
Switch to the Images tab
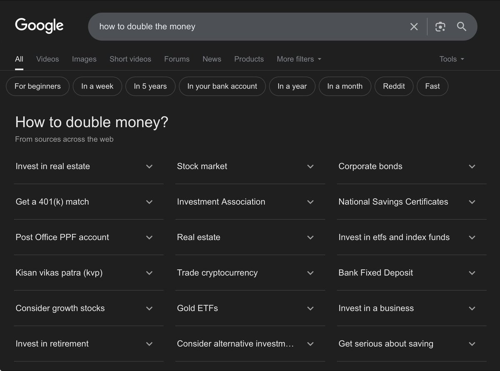point(84,59)
